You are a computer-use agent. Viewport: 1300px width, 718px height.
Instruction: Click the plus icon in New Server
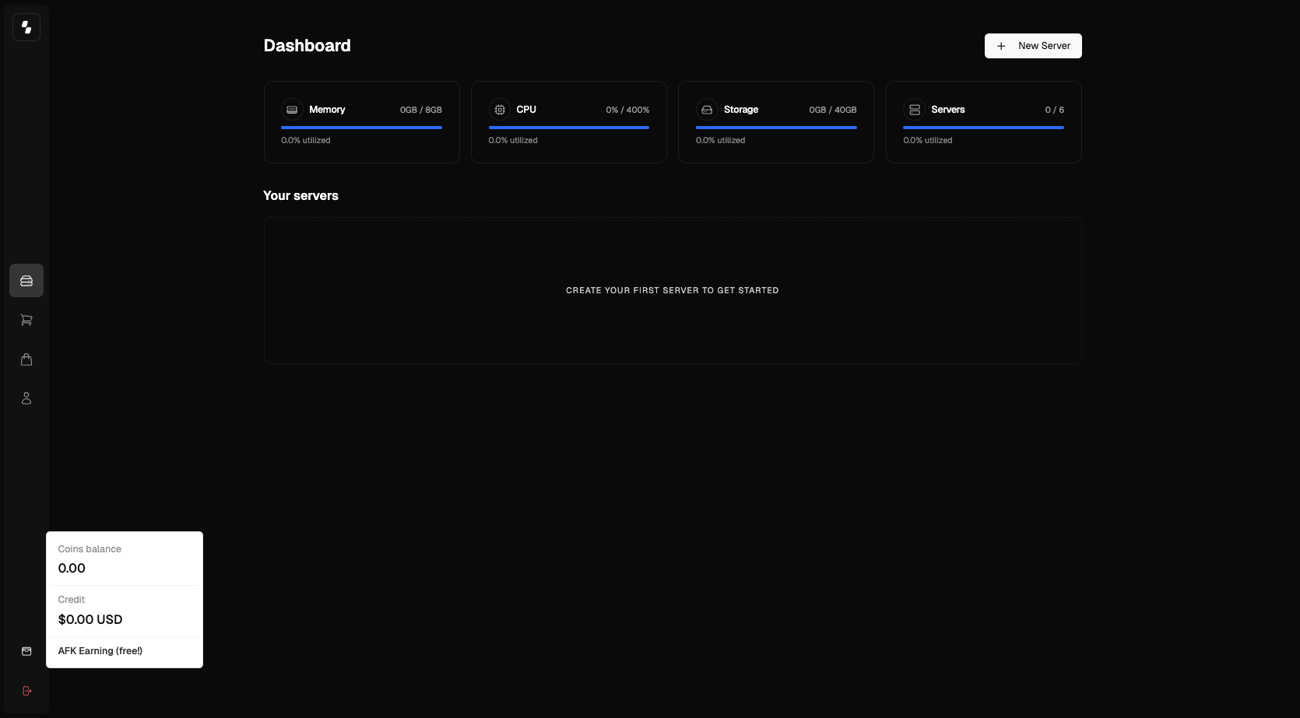1001,46
